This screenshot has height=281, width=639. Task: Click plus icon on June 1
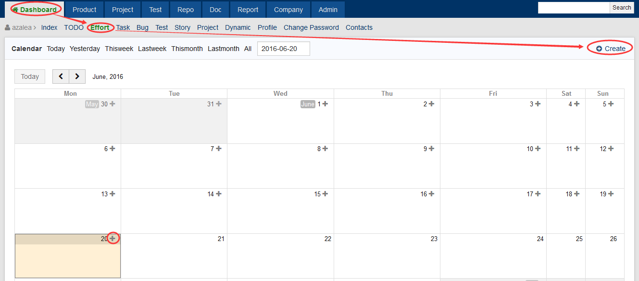point(325,103)
